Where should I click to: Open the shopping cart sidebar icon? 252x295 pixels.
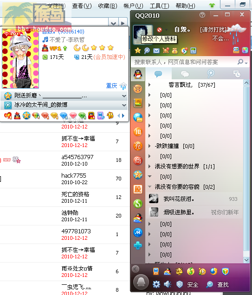pyautogui.click(x=138, y=89)
